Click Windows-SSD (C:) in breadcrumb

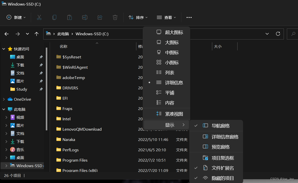92,34
